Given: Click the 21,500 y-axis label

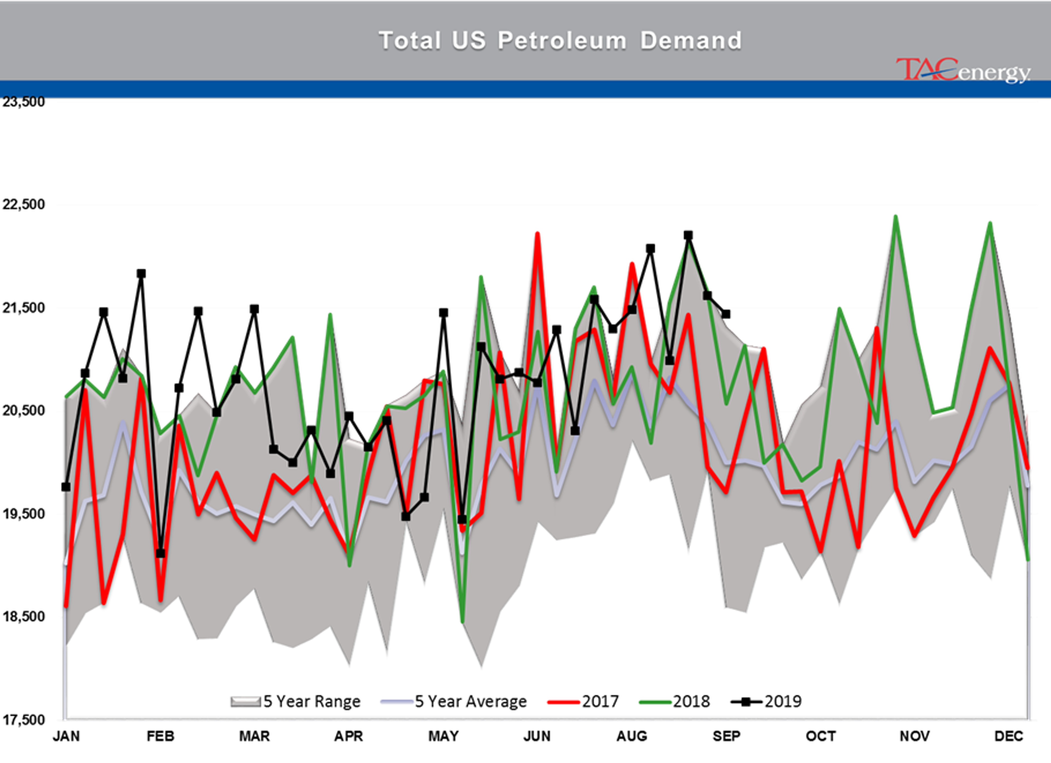Looking at the screenshot, I should (24, 307).
